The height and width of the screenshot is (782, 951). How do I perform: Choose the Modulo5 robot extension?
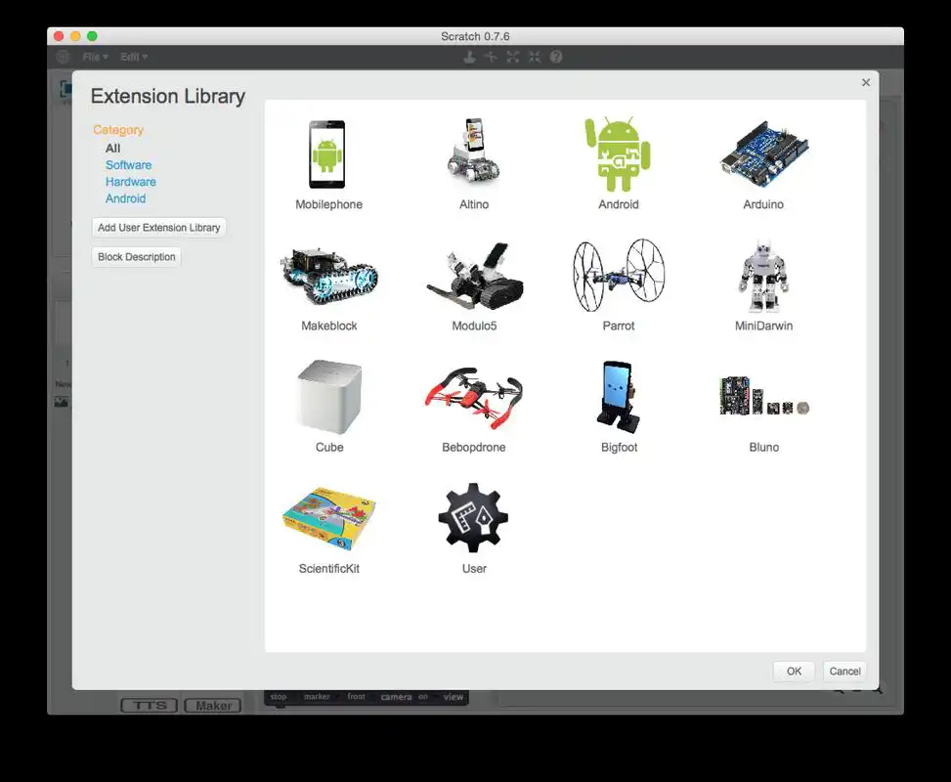click(474, 276)
